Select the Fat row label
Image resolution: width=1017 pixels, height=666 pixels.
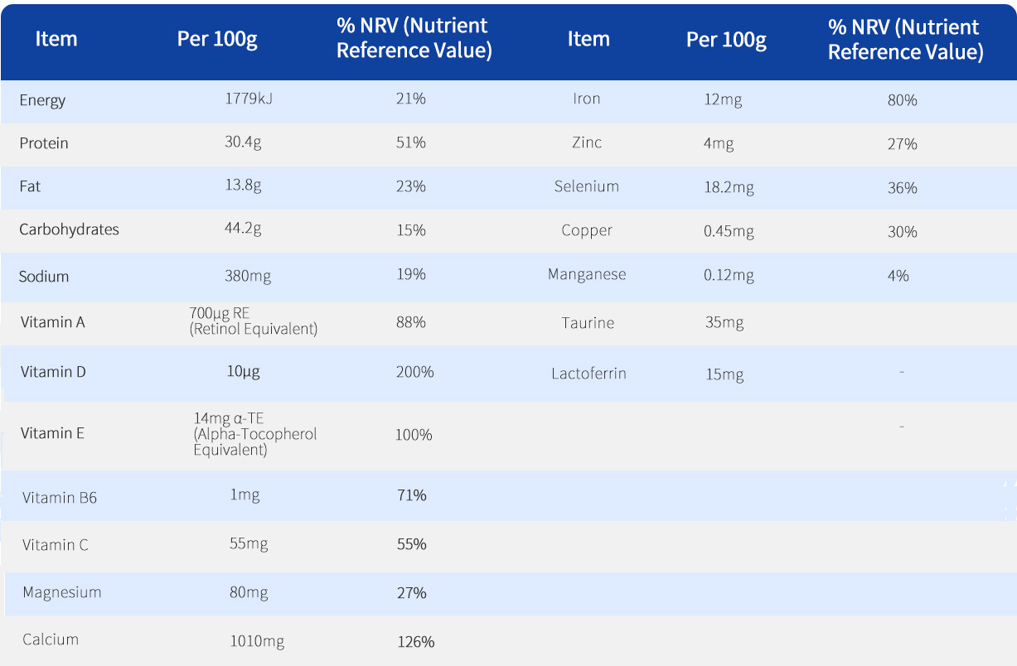coord(30,186)
